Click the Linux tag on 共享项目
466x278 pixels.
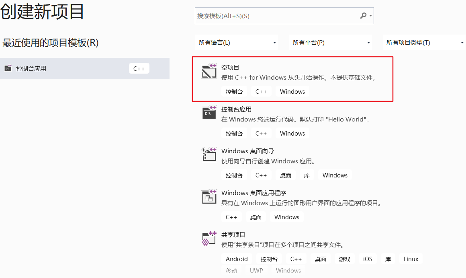pos(411,259)
